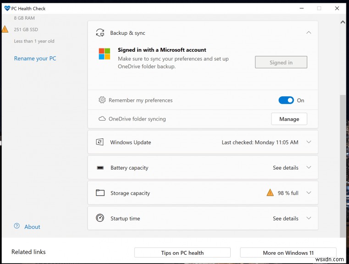Click the battery icon next to Battery capacity
Screen dimensions: 349x264
pos(100,168)
